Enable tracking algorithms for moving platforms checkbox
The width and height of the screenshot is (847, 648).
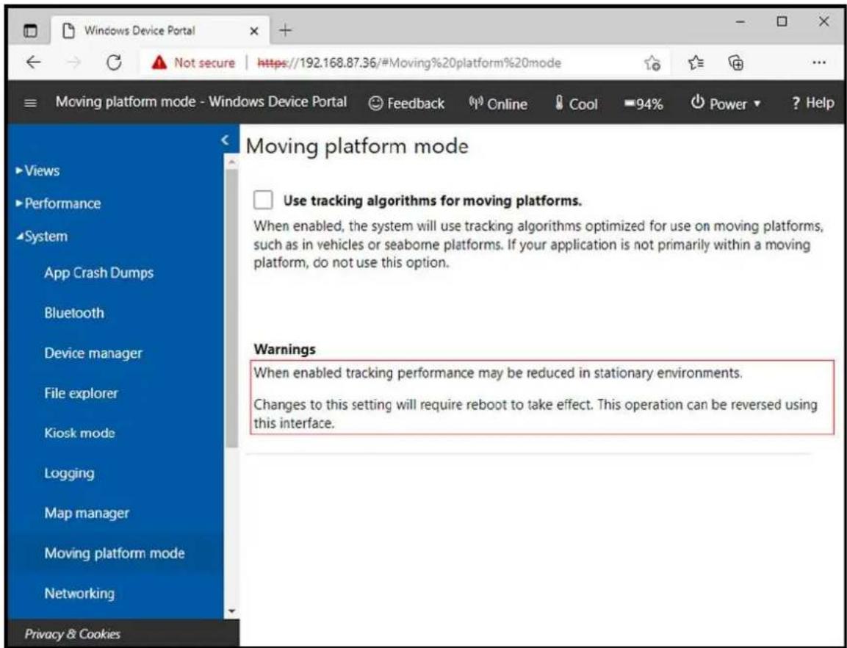coord(263,200)
